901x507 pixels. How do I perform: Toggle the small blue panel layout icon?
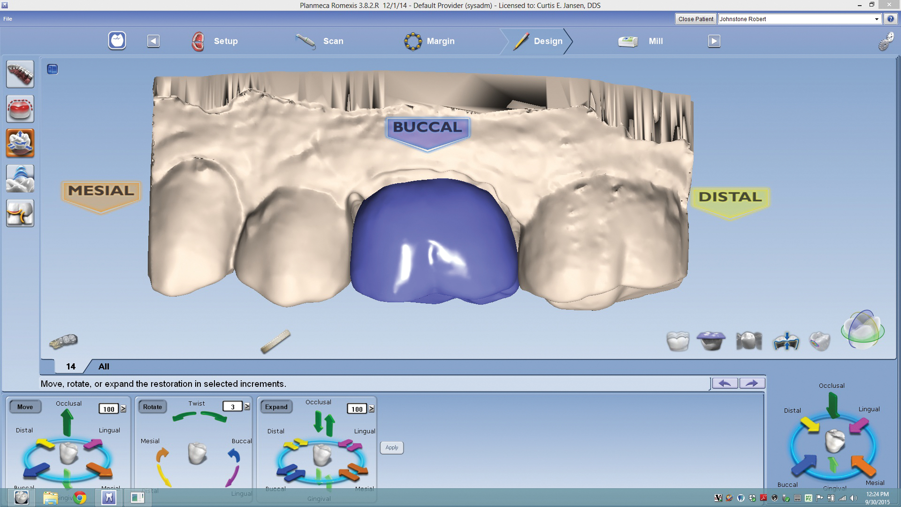point(52,69)
